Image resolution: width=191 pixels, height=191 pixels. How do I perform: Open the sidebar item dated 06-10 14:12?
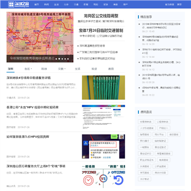pyautogui.click(x=161, y=64)
